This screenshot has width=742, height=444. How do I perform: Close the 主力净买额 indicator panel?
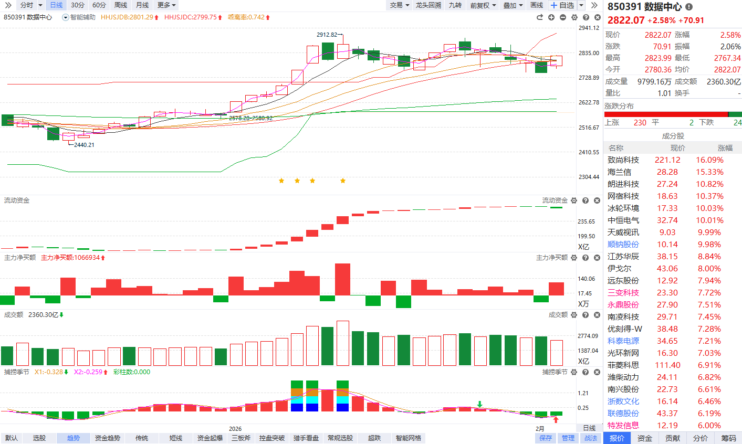(x=597, y=258)
